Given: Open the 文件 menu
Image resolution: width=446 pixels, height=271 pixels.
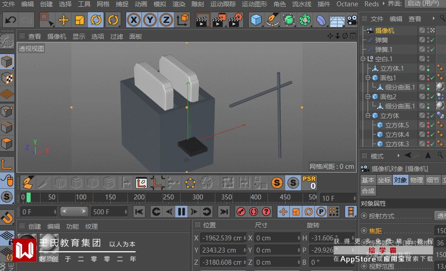Looking at the screenshot, I should click(8, 4).
